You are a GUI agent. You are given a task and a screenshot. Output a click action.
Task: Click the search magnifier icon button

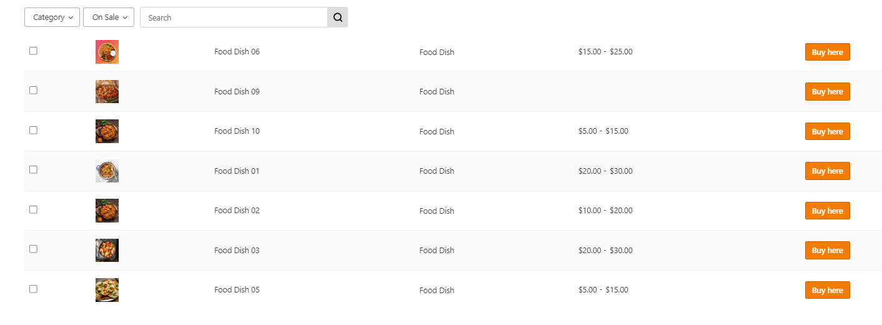[x=337, y=17]
